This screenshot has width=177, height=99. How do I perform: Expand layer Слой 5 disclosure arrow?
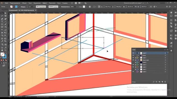click(139, 71)
